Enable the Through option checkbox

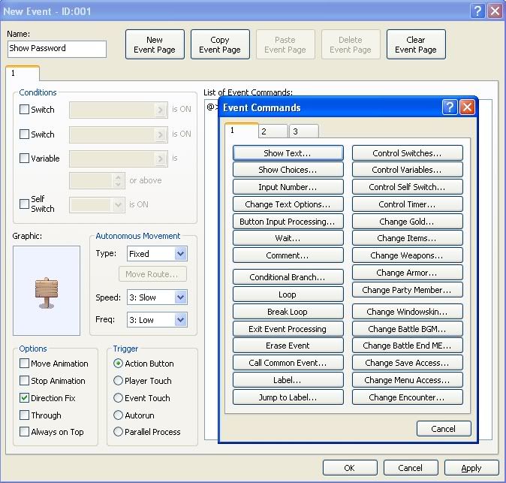pos(25,415)
